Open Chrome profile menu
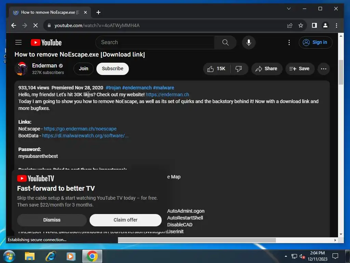 point(325,25)
